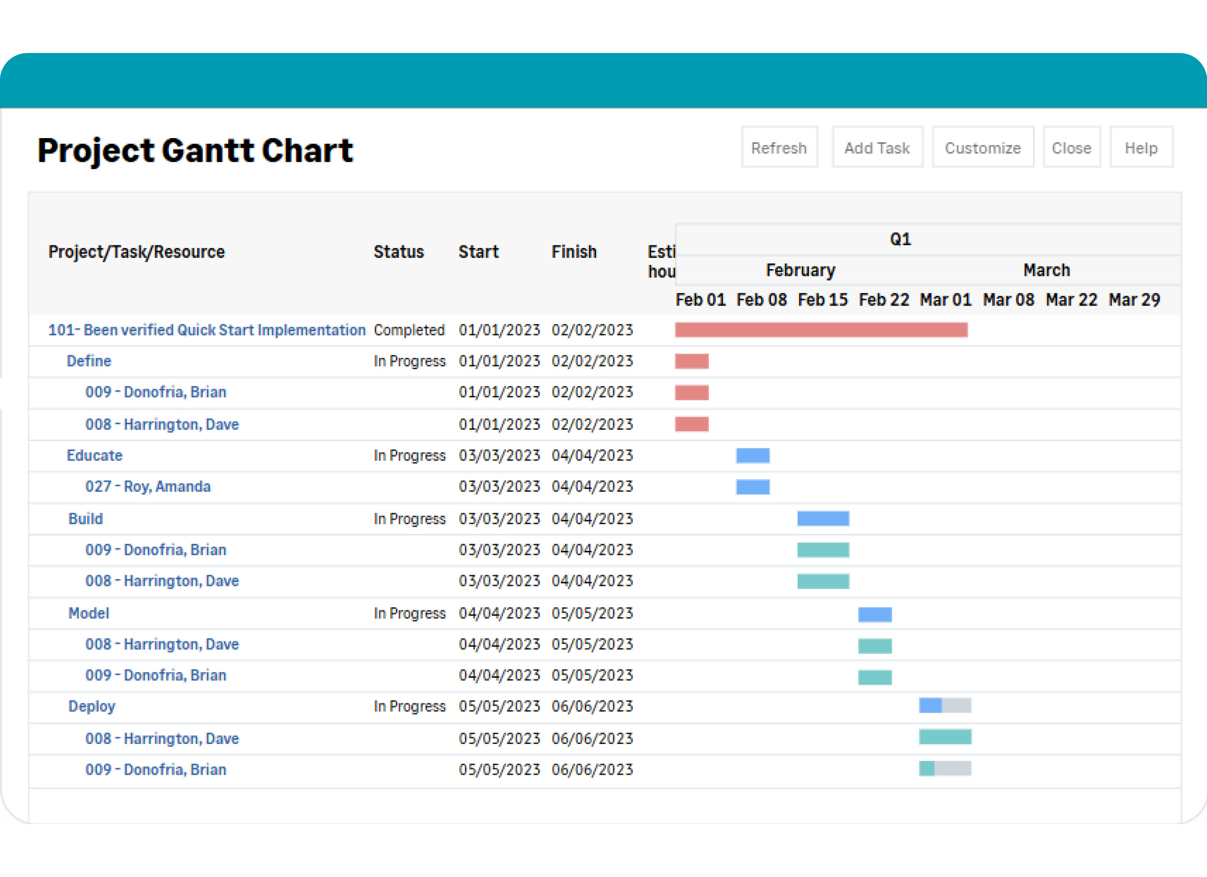
Task: Select the Define task row
Action: tap(89, 361)
